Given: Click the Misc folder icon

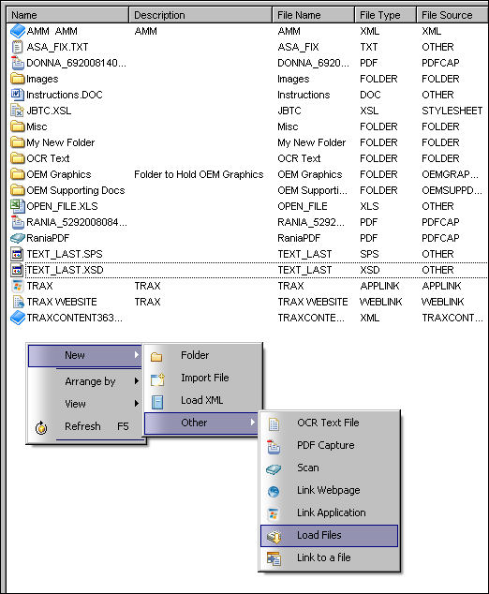Looking at the screenshot, I should (x=18, y=126).
